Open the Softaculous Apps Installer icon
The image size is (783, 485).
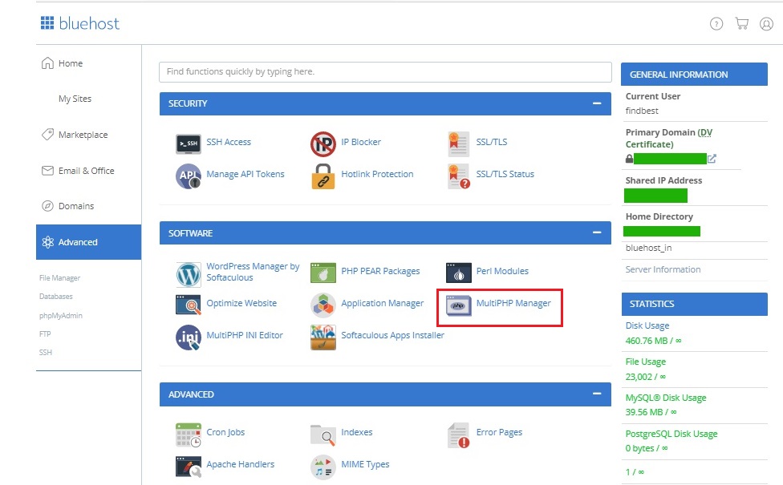pyautogui.click(x=323, y=337)
